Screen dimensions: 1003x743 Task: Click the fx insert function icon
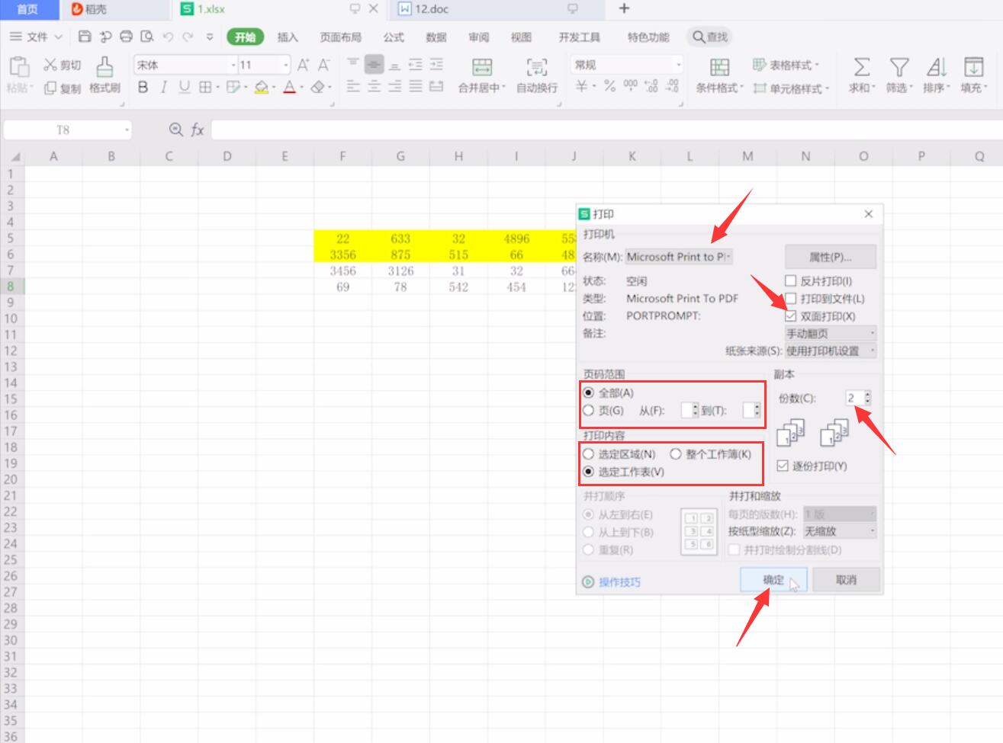point(198,130)
